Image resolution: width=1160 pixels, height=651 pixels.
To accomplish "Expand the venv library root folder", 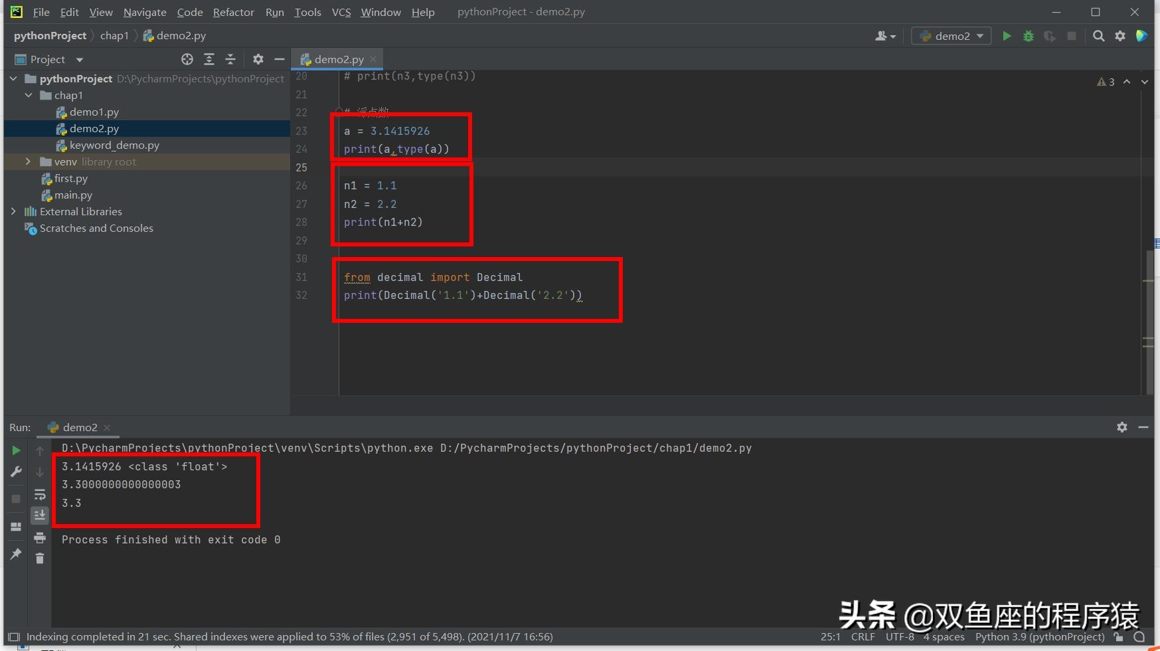I will (28, 161).
